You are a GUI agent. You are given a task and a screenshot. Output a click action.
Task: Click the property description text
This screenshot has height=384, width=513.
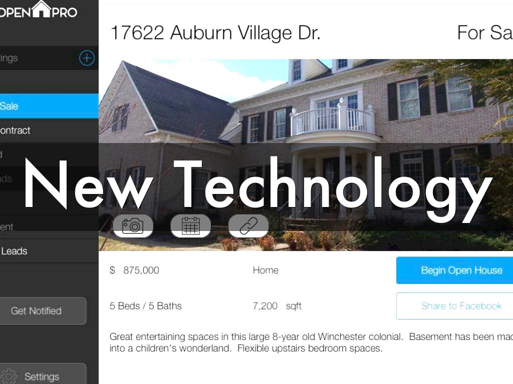(x=311, y=342)
